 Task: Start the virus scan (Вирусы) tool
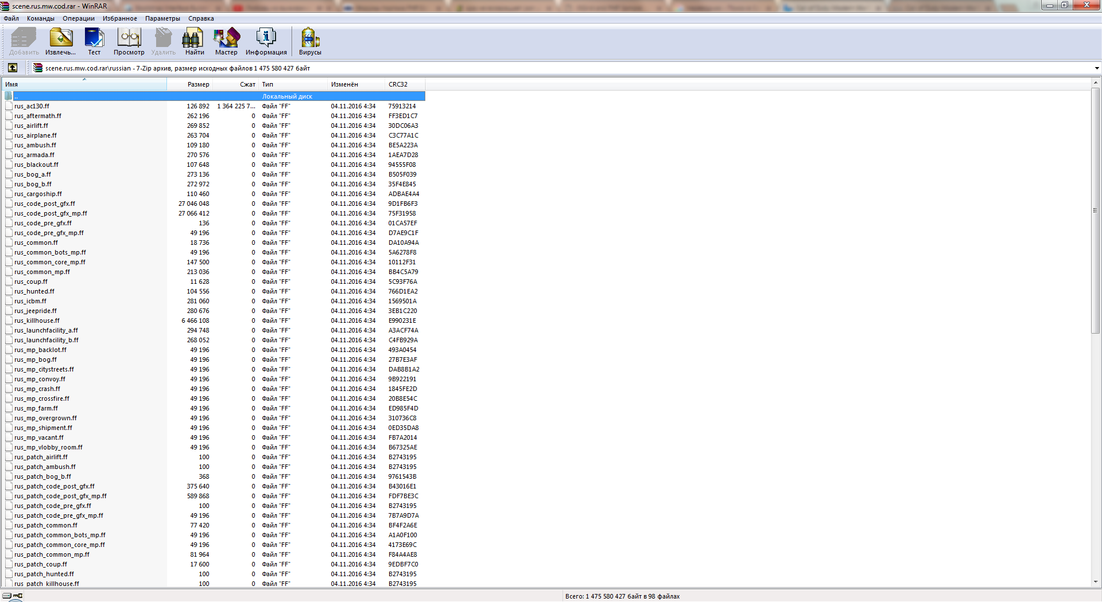pos(310,42)
